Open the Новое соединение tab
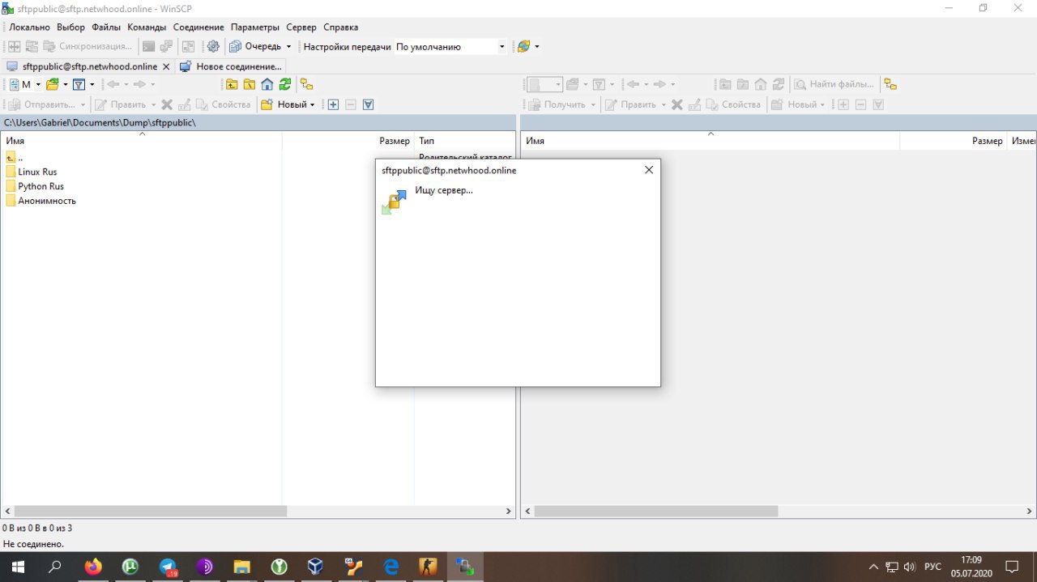The height and width of the screenshot is (582, 1037). point(231,66)
